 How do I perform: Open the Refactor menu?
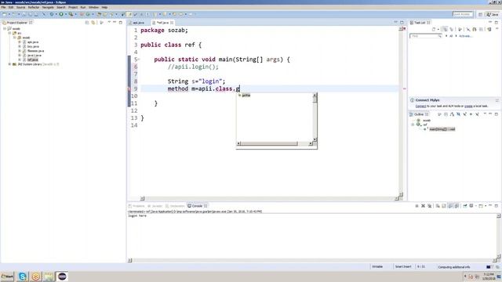pos(34,7)
